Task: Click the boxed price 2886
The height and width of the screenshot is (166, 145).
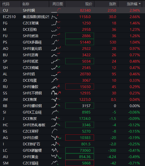Action: pos(80,36)
